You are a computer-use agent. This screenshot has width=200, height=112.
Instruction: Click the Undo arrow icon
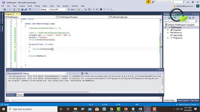[30, 10]
